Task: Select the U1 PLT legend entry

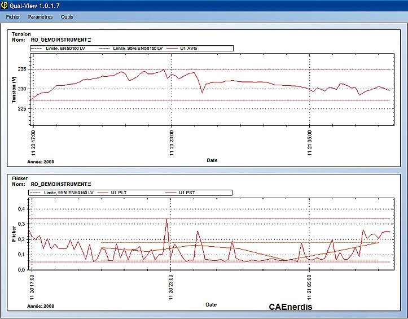Action: [112, 193]
